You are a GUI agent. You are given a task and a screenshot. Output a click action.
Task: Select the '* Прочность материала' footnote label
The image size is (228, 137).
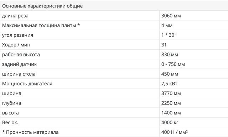(x=30, y=132)
